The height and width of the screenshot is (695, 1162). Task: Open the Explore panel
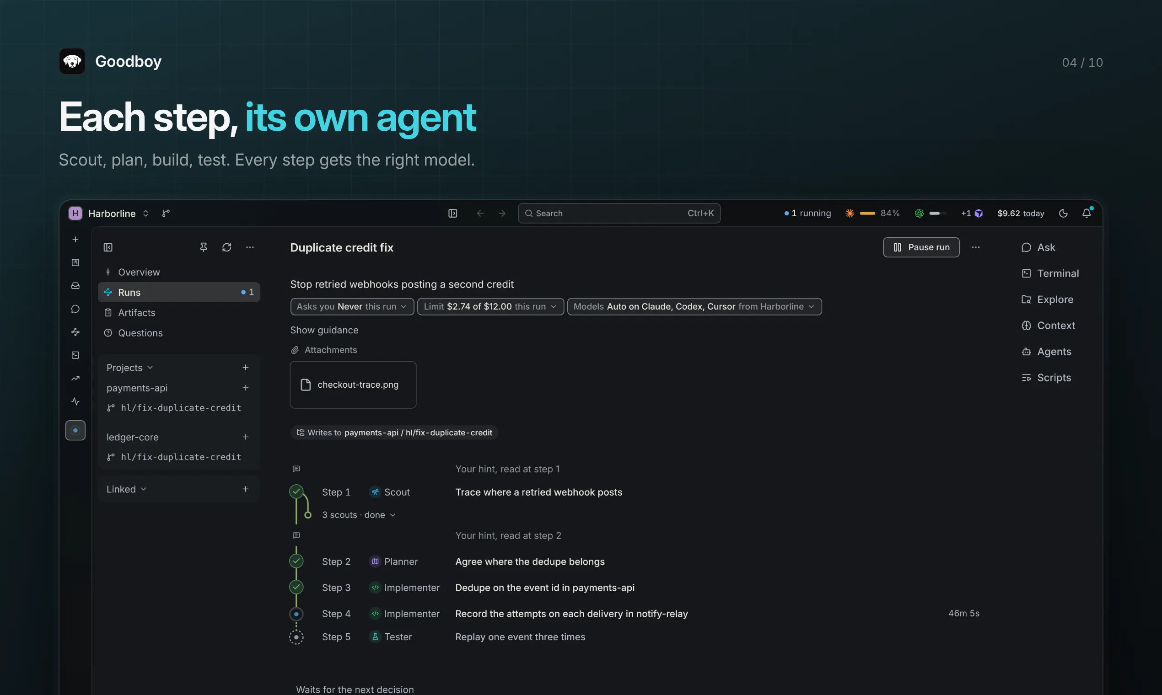click(x=1047, y=300)
